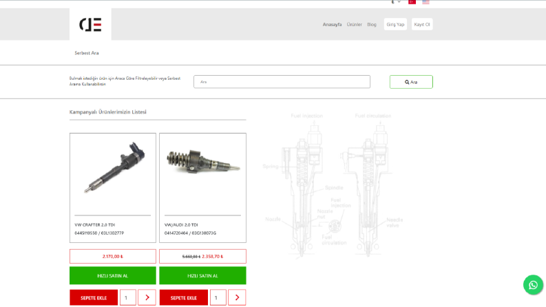The height and width of the screenshot is (307, 546).
Task: Open VW/AUDI 2.0 TDI injector image
Action: (202, 161)
